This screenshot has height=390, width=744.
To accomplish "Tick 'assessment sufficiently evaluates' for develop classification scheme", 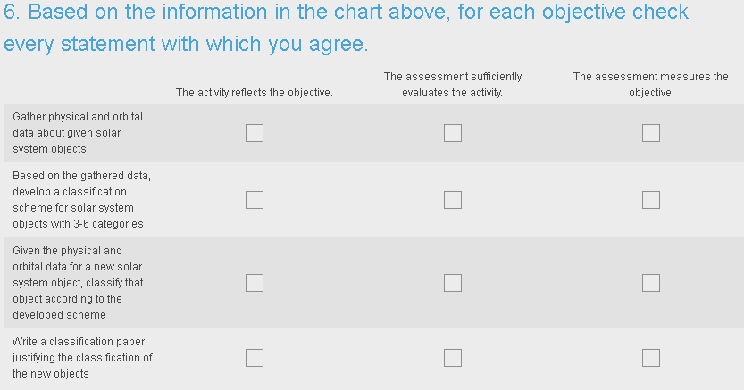I will [x=453, y=200].
